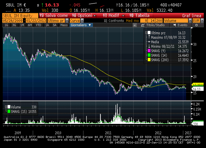Collapse the price legend tree box
206x148 pixels.
pyautogui.click(x=146, y=33)
